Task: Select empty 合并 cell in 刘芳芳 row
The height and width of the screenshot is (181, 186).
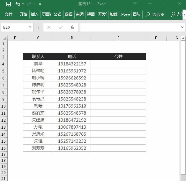Action: click(x=118, y=148)
